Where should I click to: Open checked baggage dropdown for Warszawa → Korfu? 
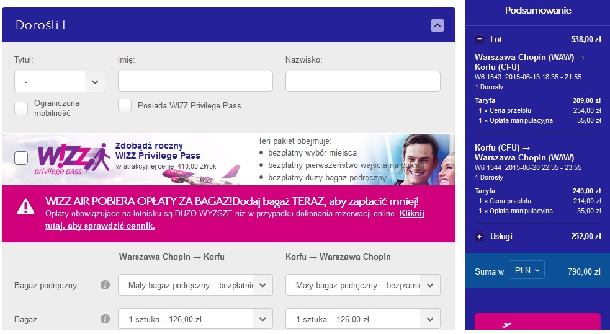click(x=195, y=319)
